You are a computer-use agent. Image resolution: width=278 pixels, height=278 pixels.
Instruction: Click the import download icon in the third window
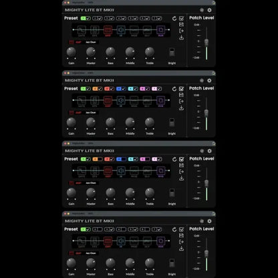(181, 178)
